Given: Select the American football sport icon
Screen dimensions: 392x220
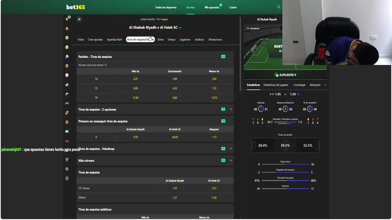Looking at the screenshot, I should point(67,113).
